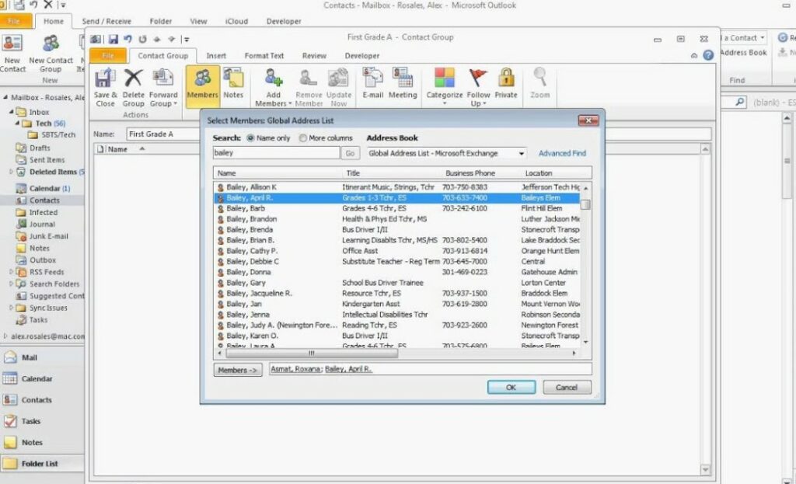
Task: Click the E-mail group icon
Action: pyautogui.click(x=372, y=84)
